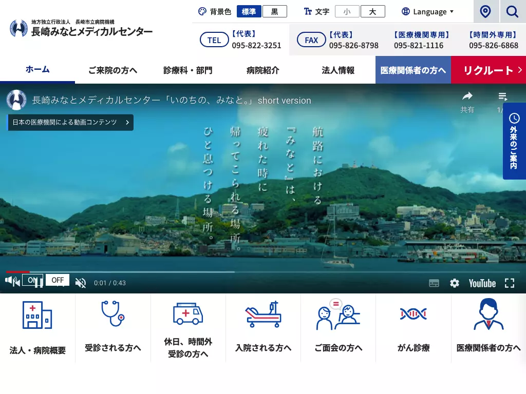Click the channel avatar on the video
This screenshot has width=526, height=394.
16,100
